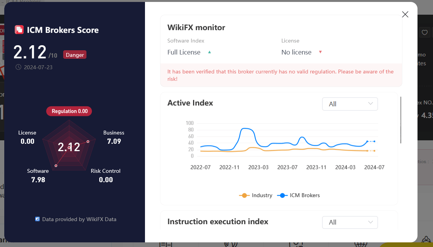Click the Business point on radar chart
Image resolution: width=433 pixels, height=247 pixels.
[88, 141]
